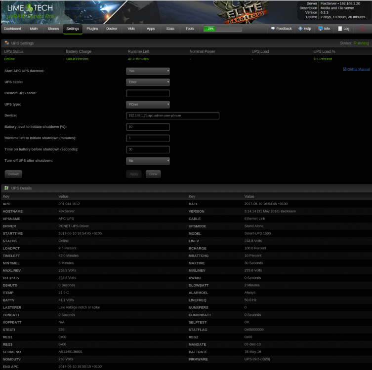This screenshot has height=370, width=372.
Task: Switch to the Docker tab
Action: [112, 29]
